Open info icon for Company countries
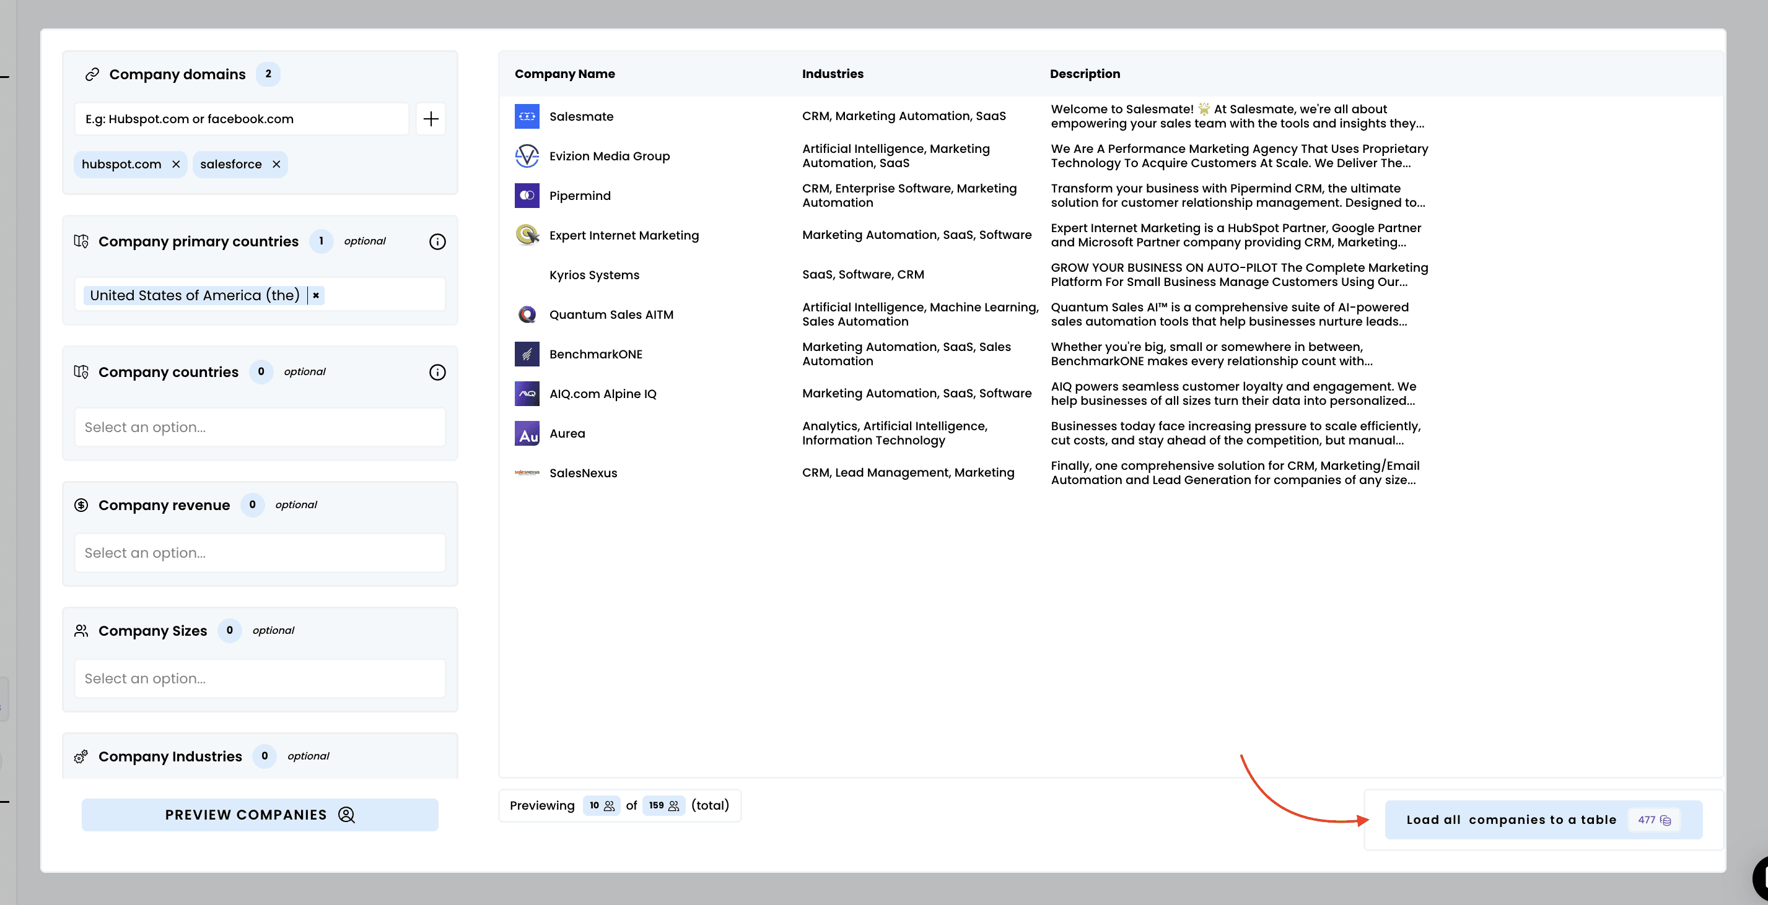The height and width of the screenshot is (905, 1768). [x=437, y=371]
